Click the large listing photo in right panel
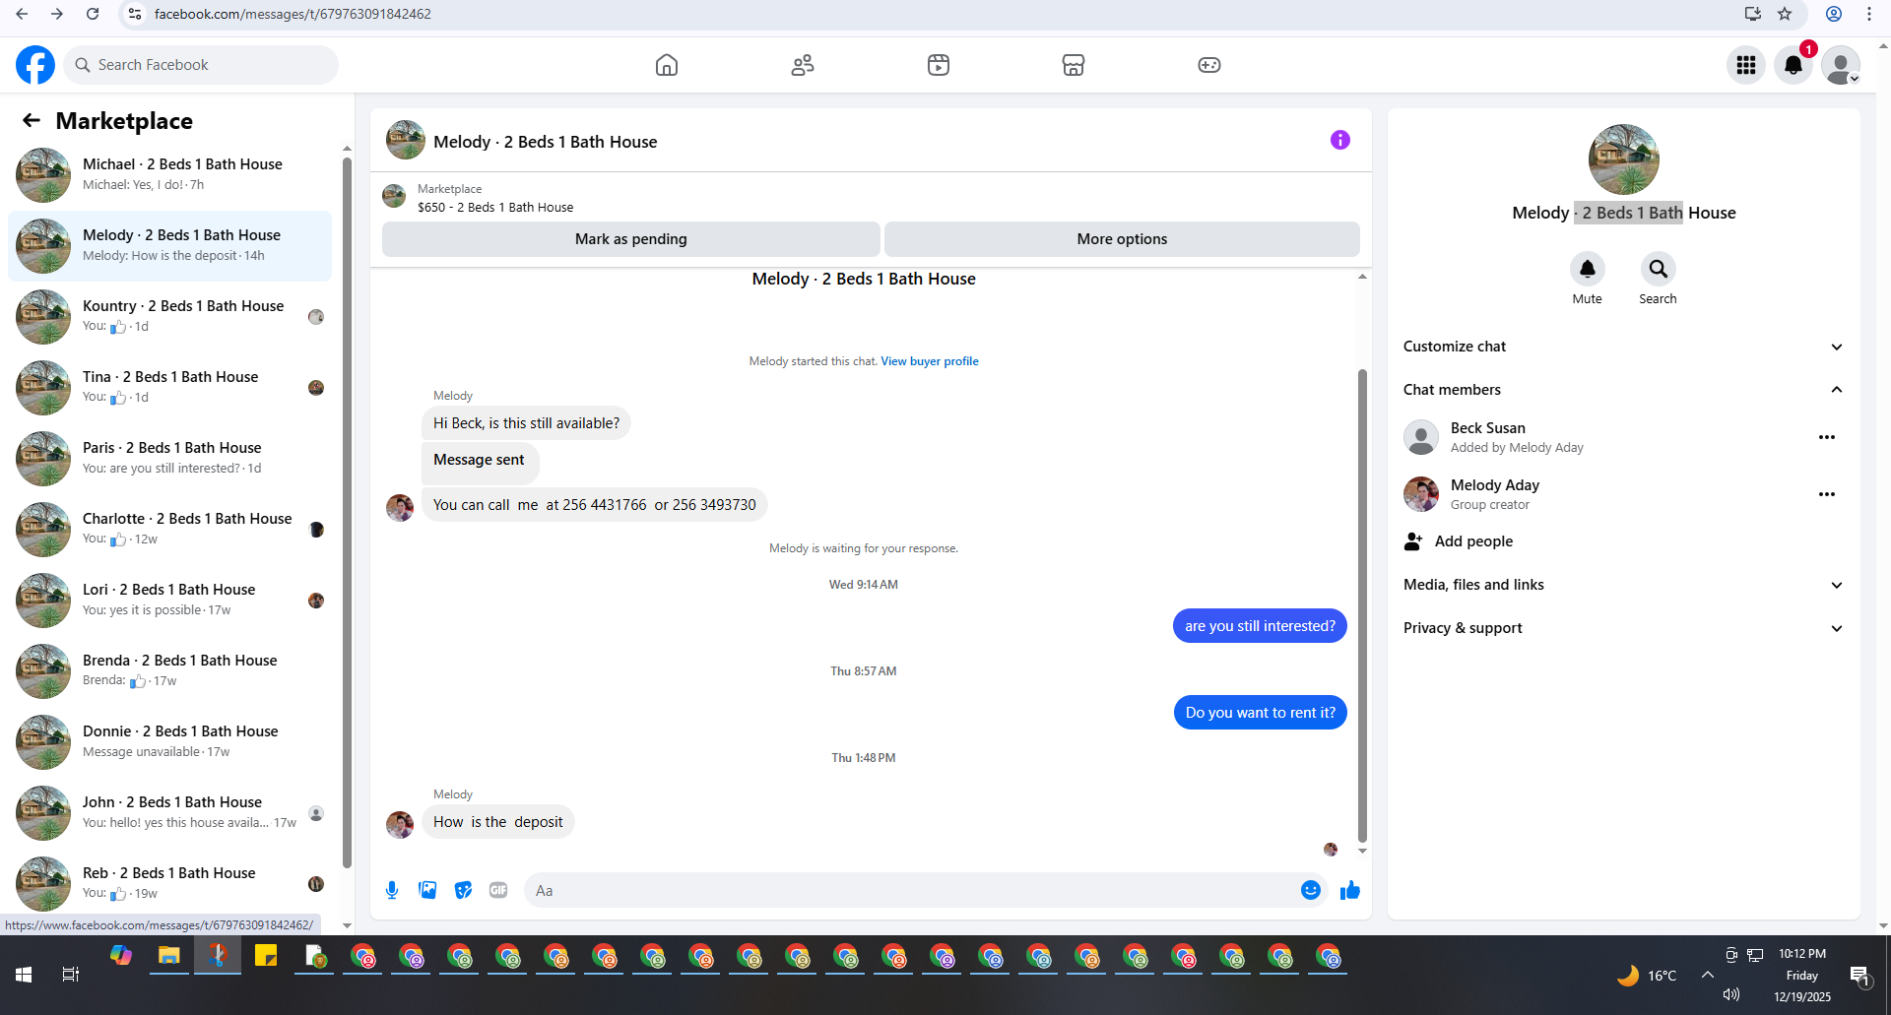Image resolution: width=1891 pixels, height=1015 pixels. click(1623, 159)
